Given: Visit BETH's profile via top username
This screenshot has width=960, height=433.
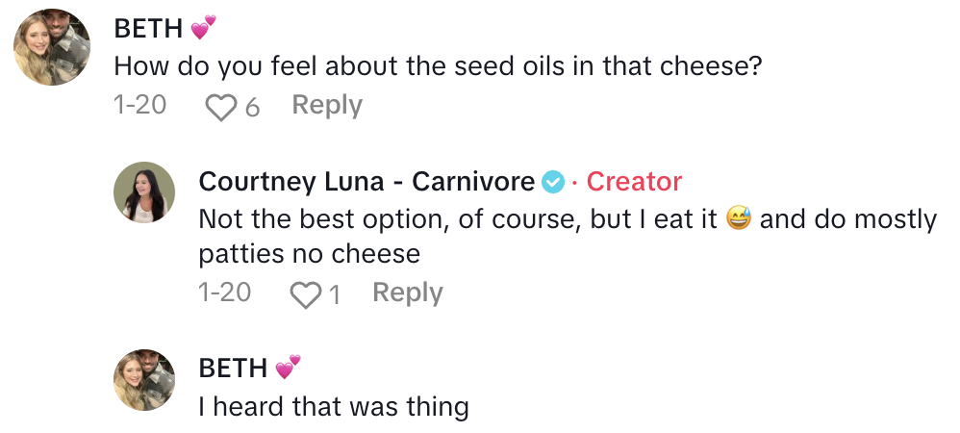Looking at the screenshot, I should pyautogui.click(x=149, y=29).
